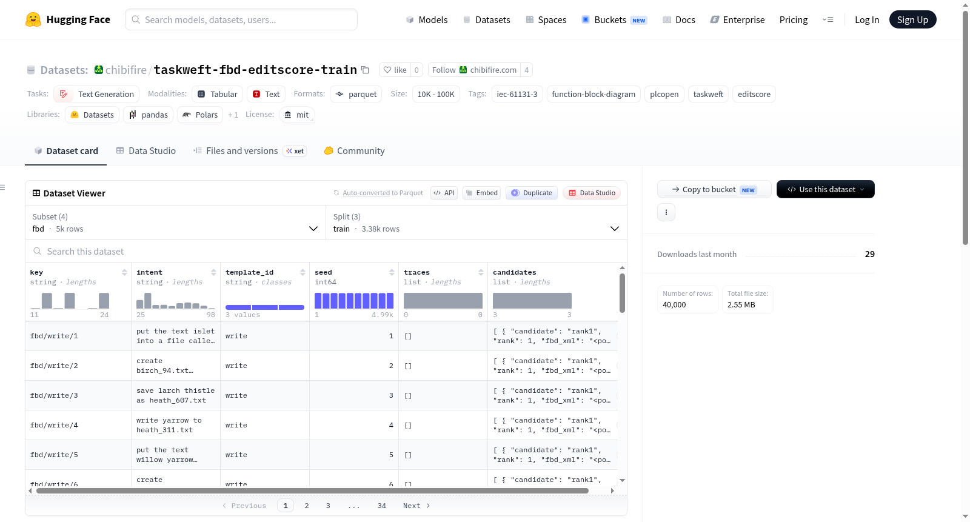Click the editscore tag

(x=754, y=94)
